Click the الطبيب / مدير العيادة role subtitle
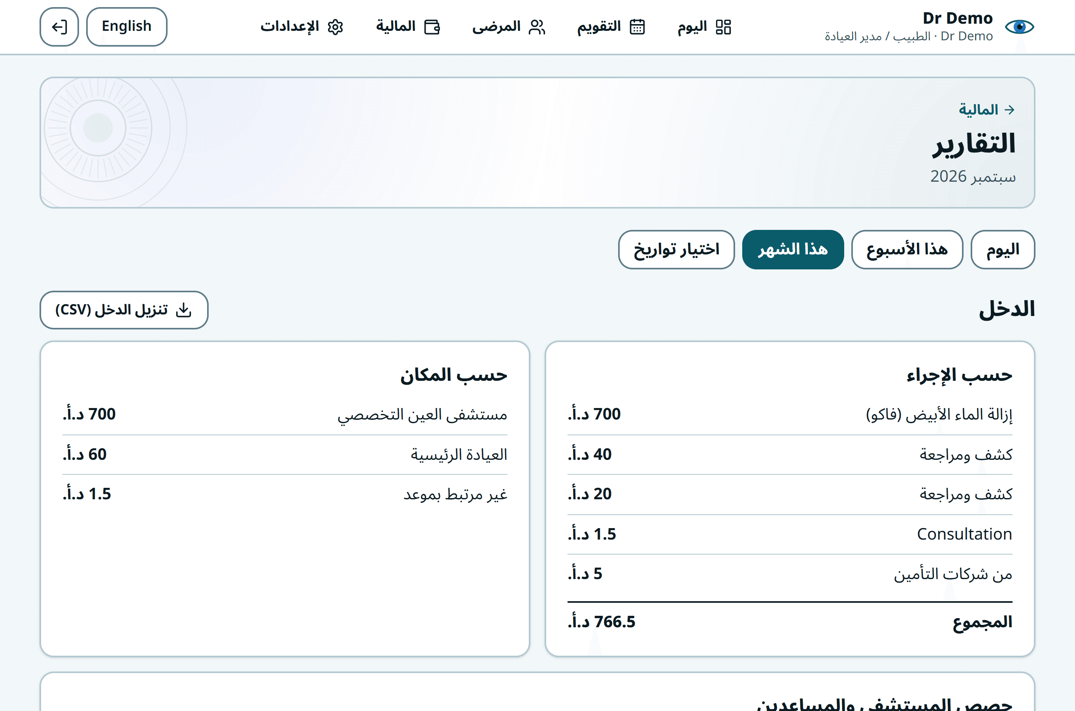The image size is (1075, 711). coord(877,36)
